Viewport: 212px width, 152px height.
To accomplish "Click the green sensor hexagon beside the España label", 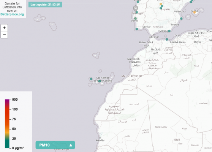I will (x=161, y=8).
